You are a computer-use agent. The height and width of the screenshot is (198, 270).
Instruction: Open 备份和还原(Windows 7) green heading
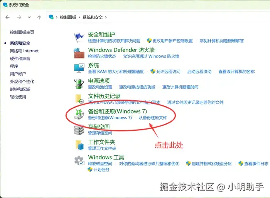(117, 111)
